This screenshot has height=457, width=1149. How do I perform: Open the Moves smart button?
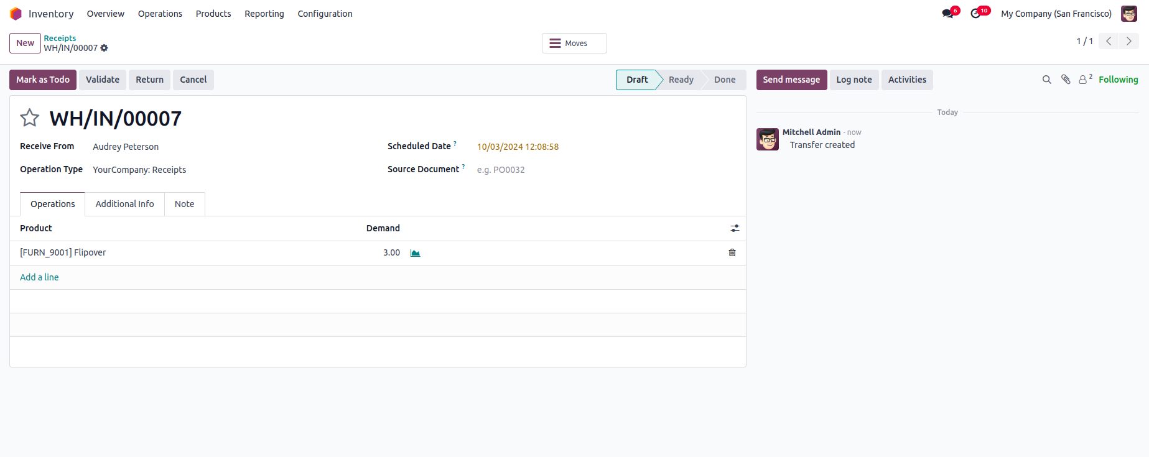574,44
